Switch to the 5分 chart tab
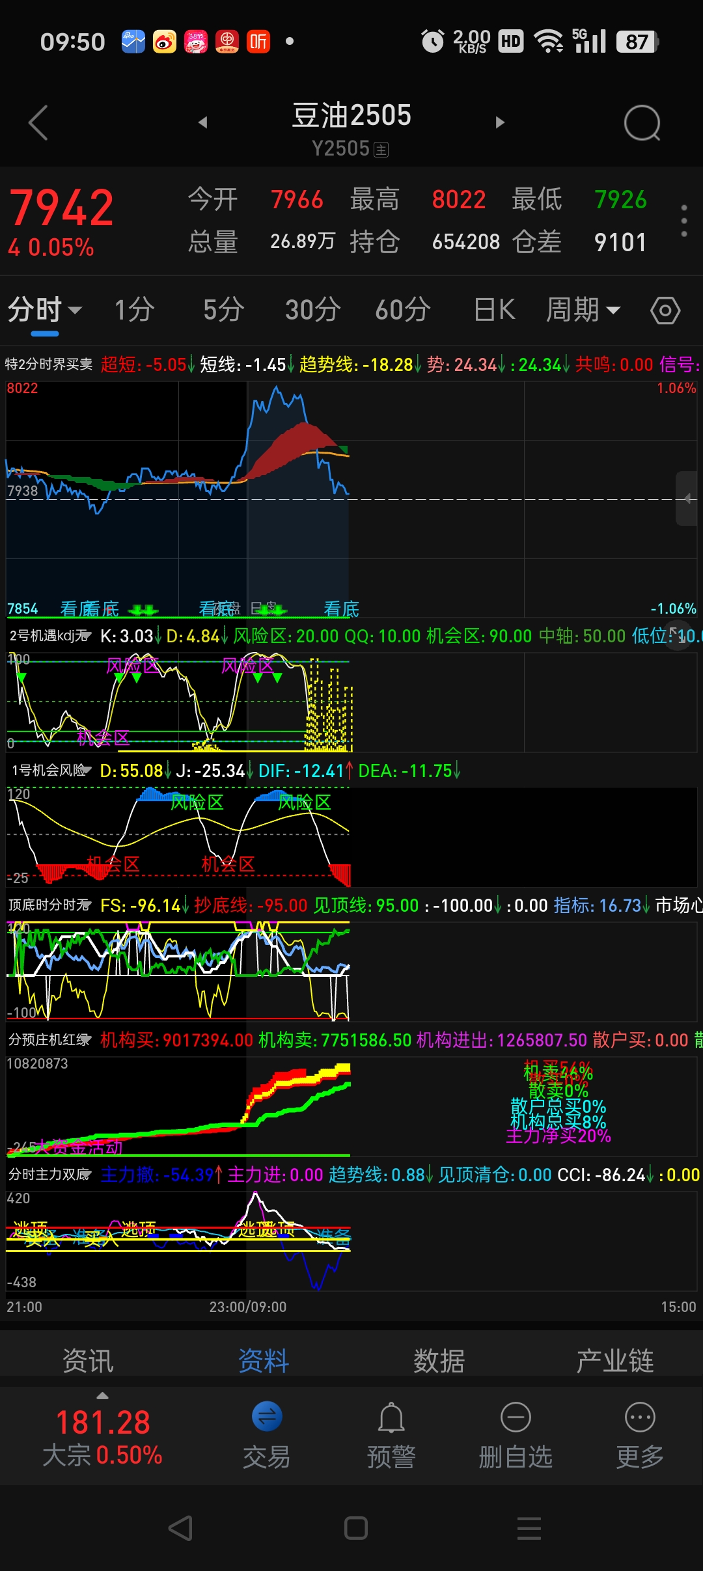The height and width of the screenshot is (1571, 703). pyautogui.click(x=224, y=310)
